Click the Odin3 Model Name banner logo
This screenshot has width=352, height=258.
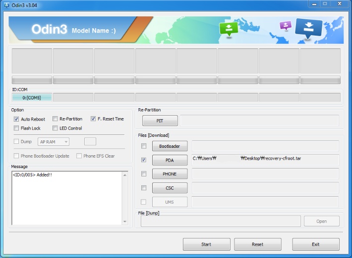tap(74, 30)
